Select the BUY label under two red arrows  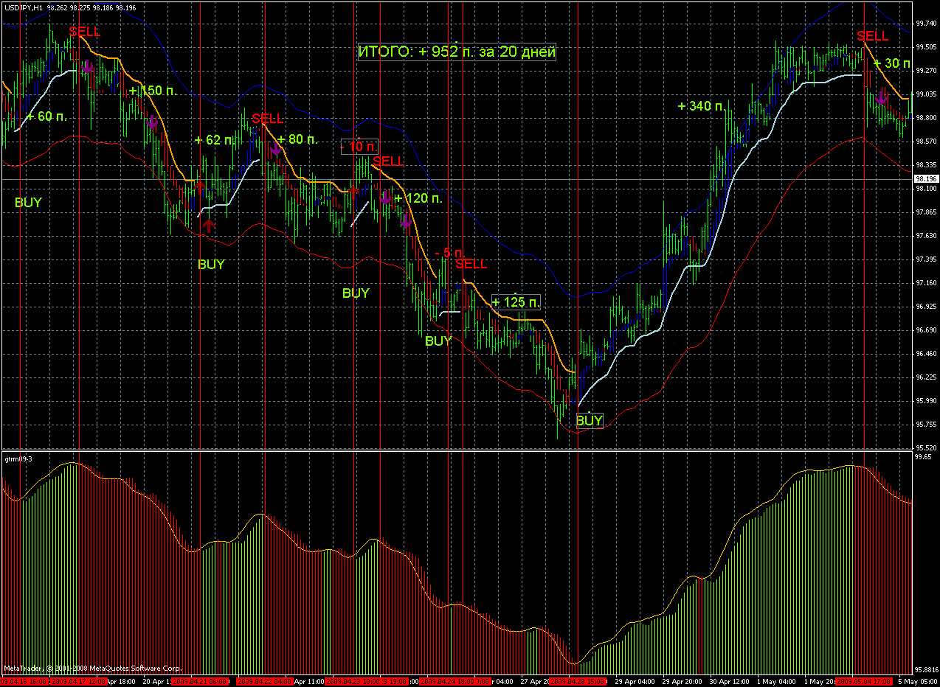(x=211, y=264)
